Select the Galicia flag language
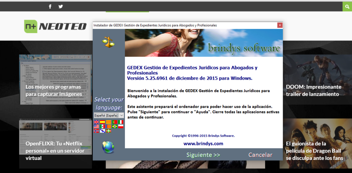 pyautogui.click(x=102, y=131)
